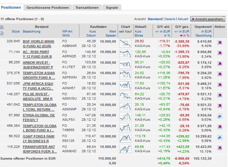Open chart thumbnail for BGF World Mining
Viewport: 228px width, 167px height.
pyautogui.click(x=125, y=43)
